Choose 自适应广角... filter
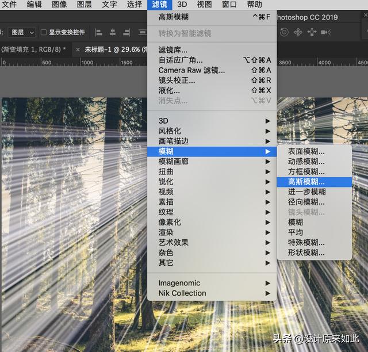This screenshot has height=352, width=368. click(212, 60)
